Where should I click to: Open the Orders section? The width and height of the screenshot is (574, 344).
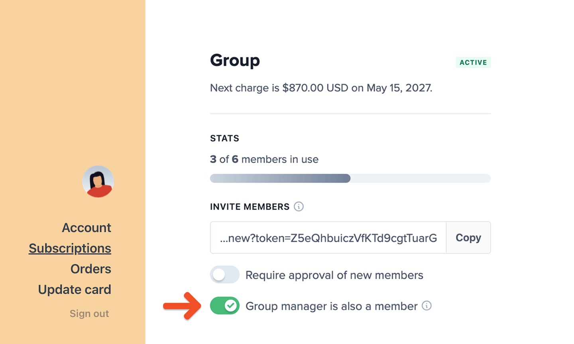(91, 269)
